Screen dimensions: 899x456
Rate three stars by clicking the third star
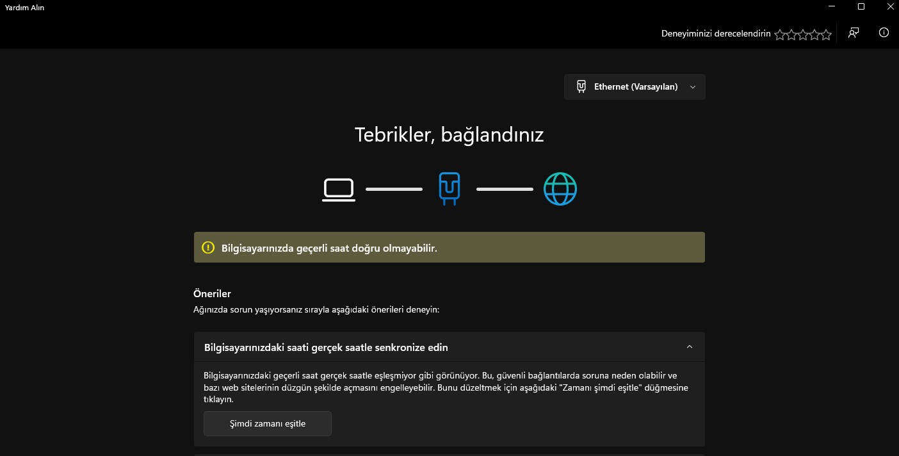tap(803, 34)
